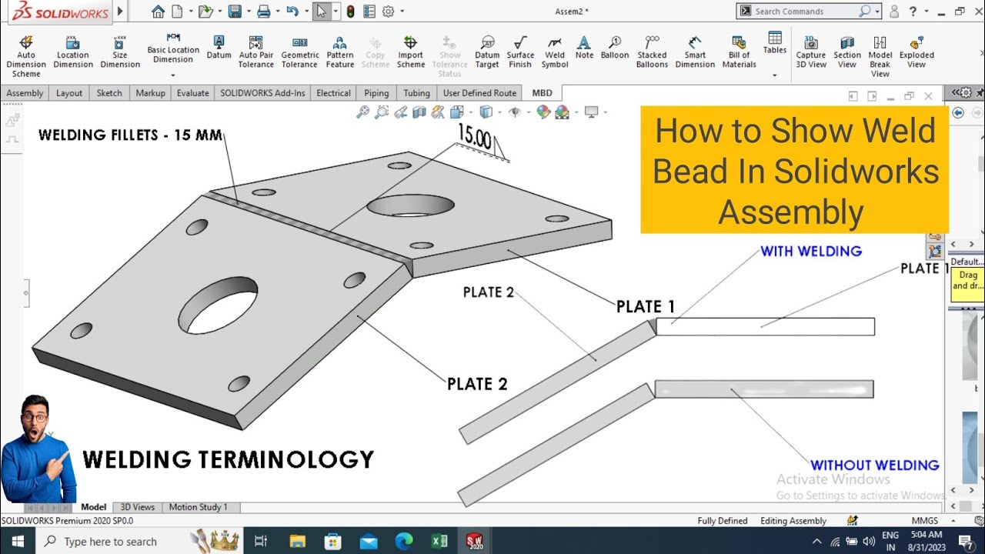Screen dimensions: 985x554
Task: Click Edit Appearance color ball icon
Action: [x=543, y=112]
